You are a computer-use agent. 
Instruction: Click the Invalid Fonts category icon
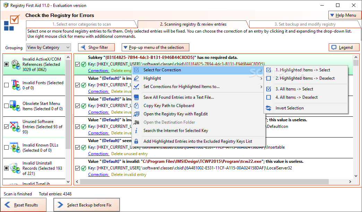click(x=16, y=85)
